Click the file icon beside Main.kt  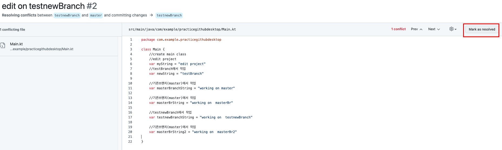click(3, 45)
